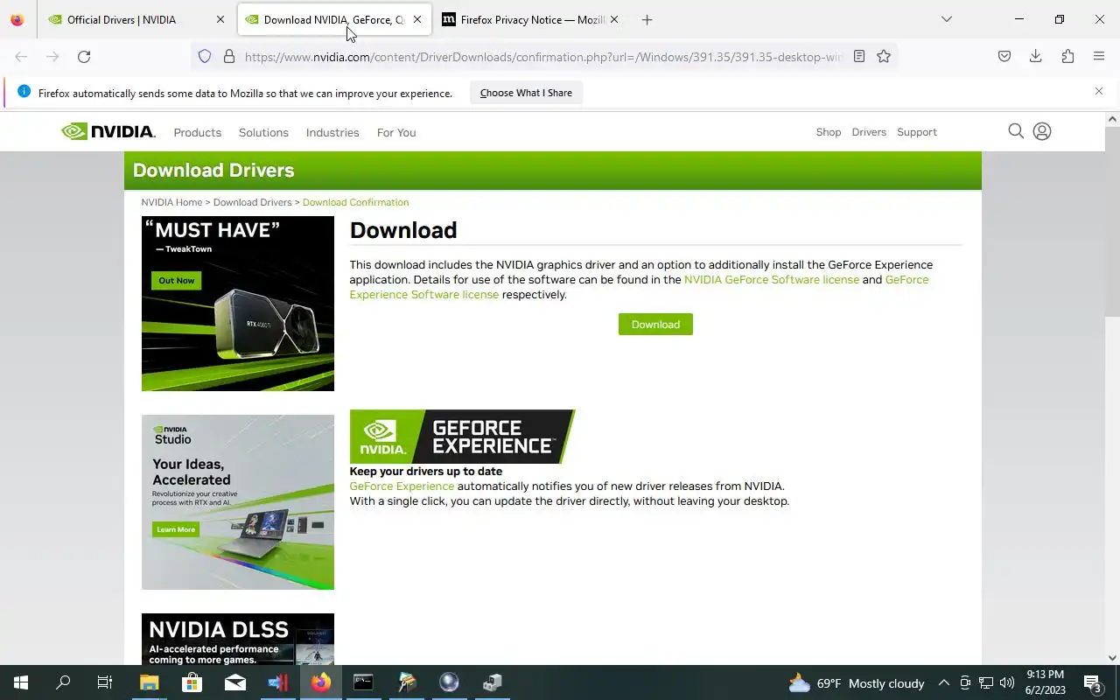Image resolution: width=1120 pixels, height=700 pixels.
Task: Click Choose What I Share button
Action: 526,93
